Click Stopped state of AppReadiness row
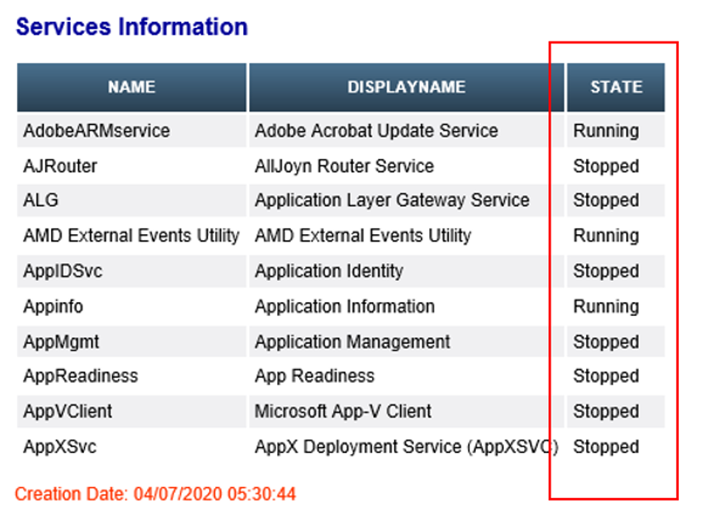 (x=616, y=376)
